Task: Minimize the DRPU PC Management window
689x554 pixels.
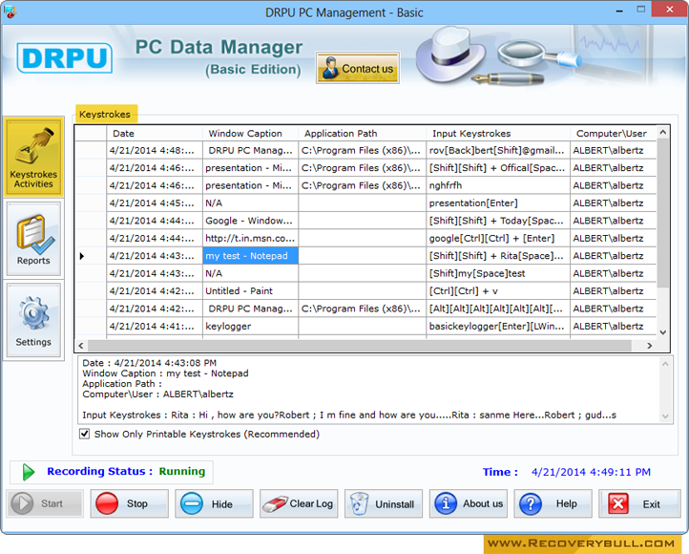Action: pyautogui.click(x=619, y=11)
